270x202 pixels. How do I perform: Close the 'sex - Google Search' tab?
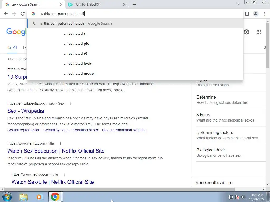(61, 4)
